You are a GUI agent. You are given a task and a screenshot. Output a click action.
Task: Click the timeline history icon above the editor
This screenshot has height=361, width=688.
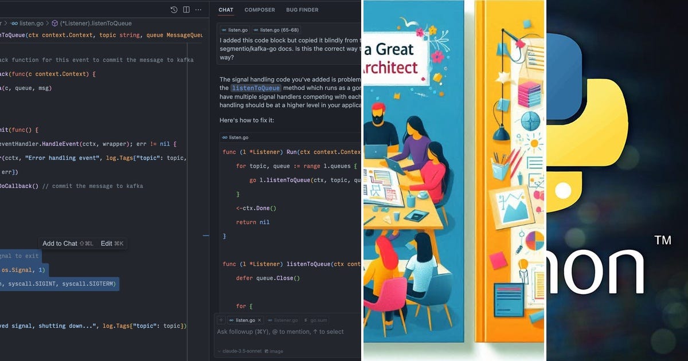173,10
